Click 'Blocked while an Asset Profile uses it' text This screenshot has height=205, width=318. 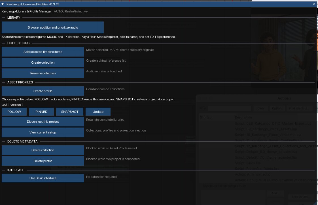[x=112, y=148]
